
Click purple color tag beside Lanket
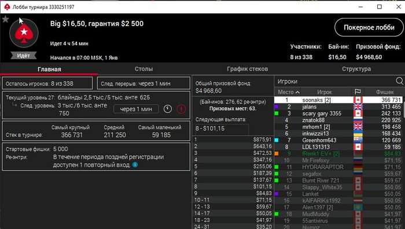(277, 194)
